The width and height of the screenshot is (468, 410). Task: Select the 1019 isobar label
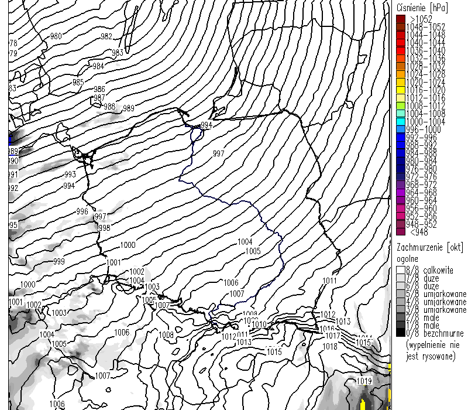364,381
